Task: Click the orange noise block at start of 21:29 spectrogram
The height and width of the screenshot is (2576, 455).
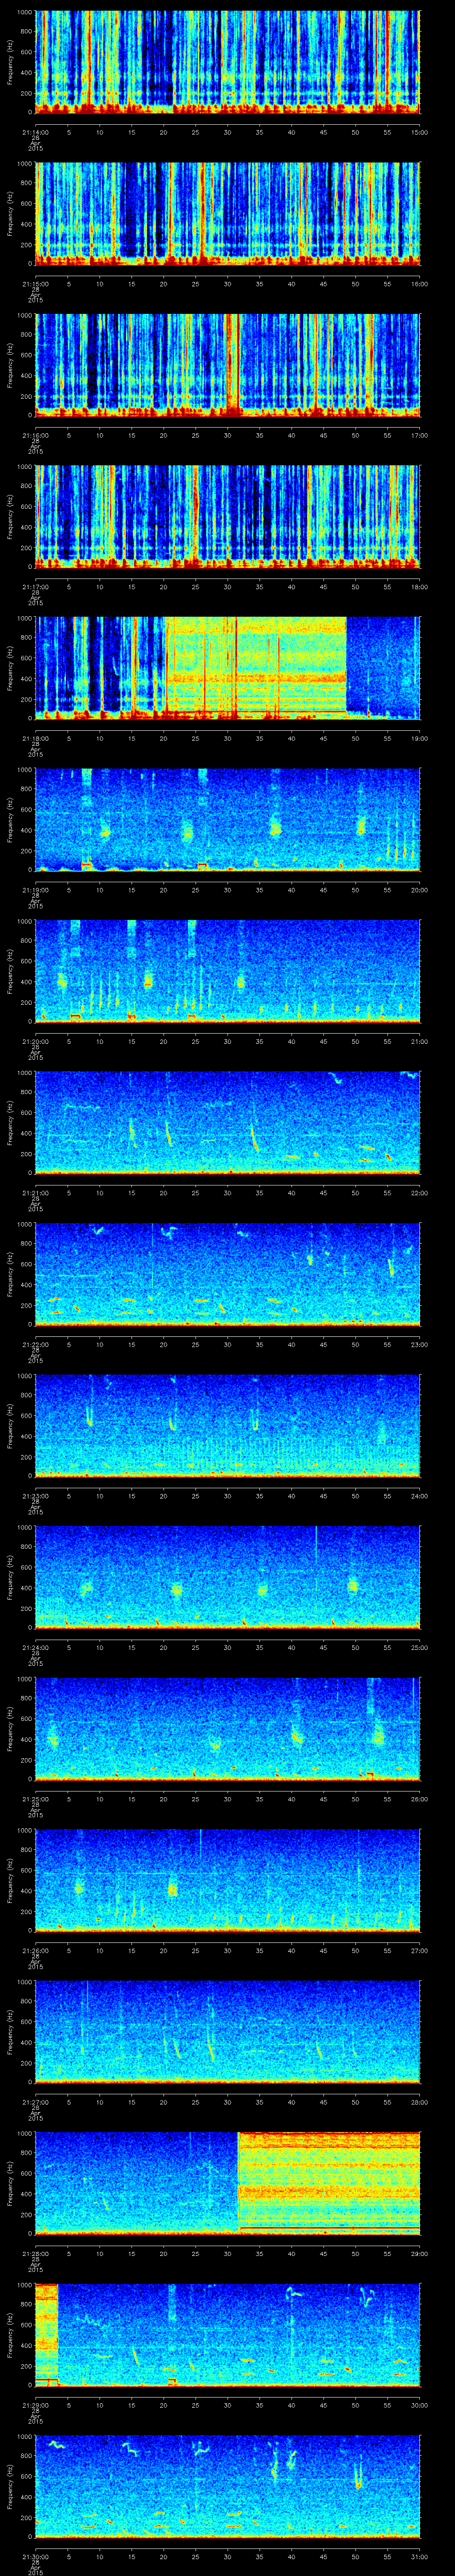Action: coord(47,2335)
